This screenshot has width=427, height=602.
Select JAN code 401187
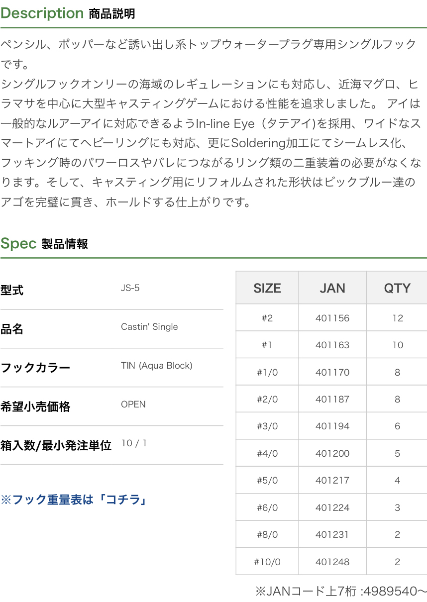[x=332, y=399]
